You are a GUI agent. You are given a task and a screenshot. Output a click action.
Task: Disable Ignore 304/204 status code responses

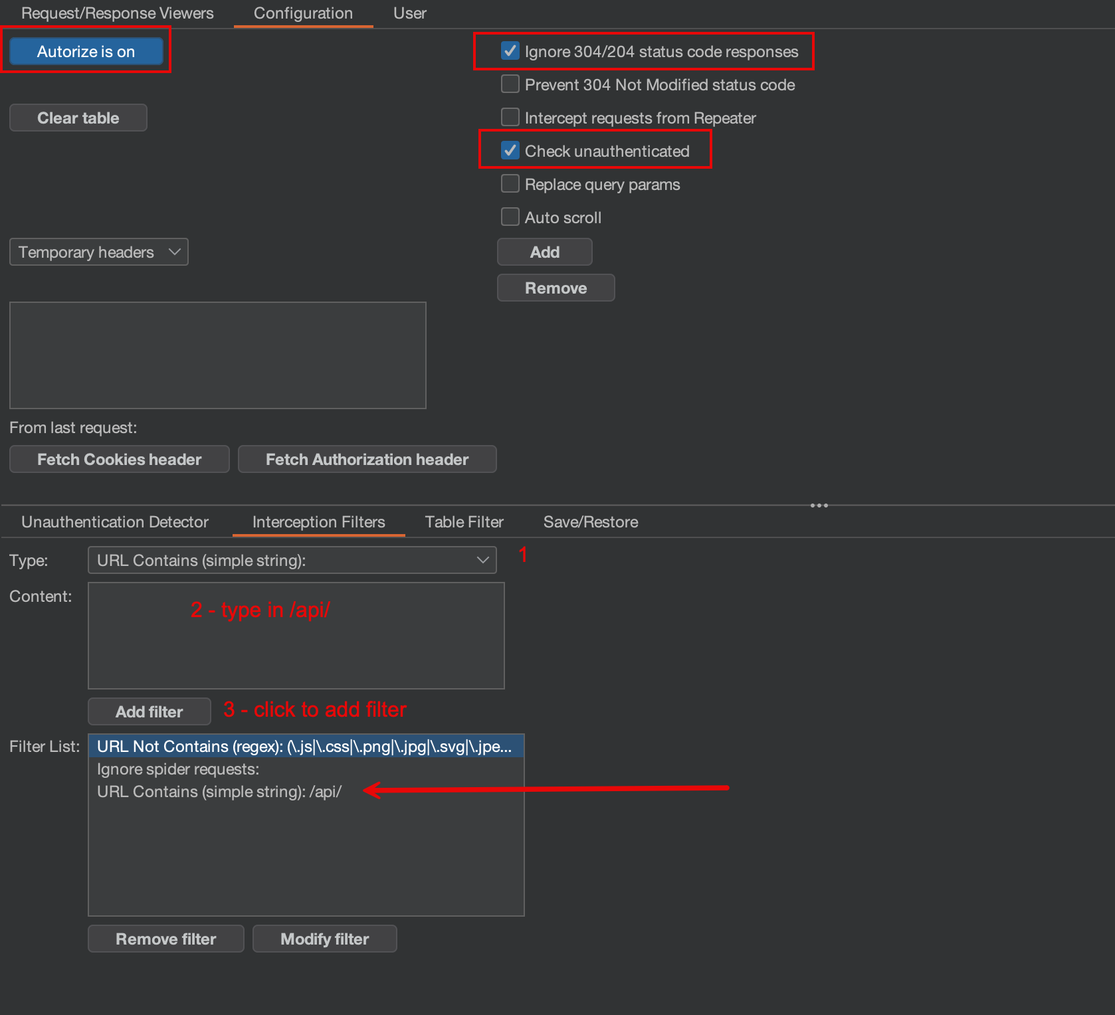[x=510, y=50]
